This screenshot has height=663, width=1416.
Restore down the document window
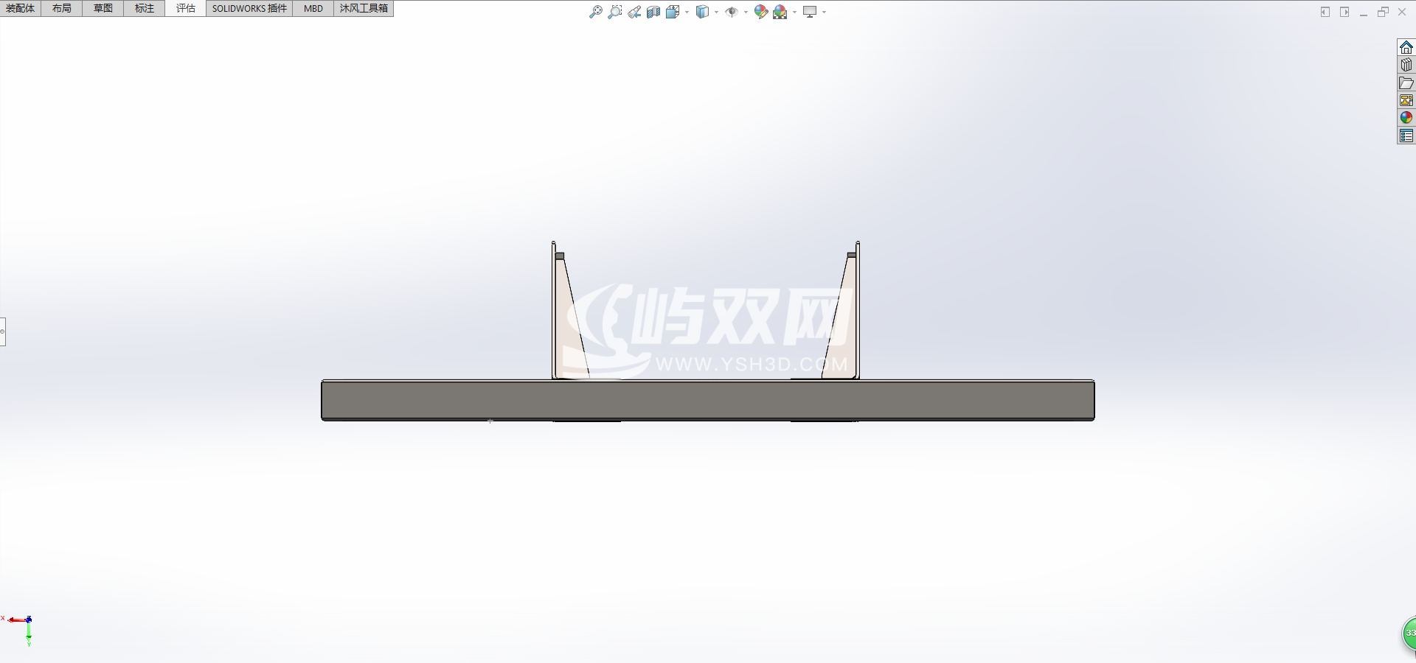click(1383, 12)
